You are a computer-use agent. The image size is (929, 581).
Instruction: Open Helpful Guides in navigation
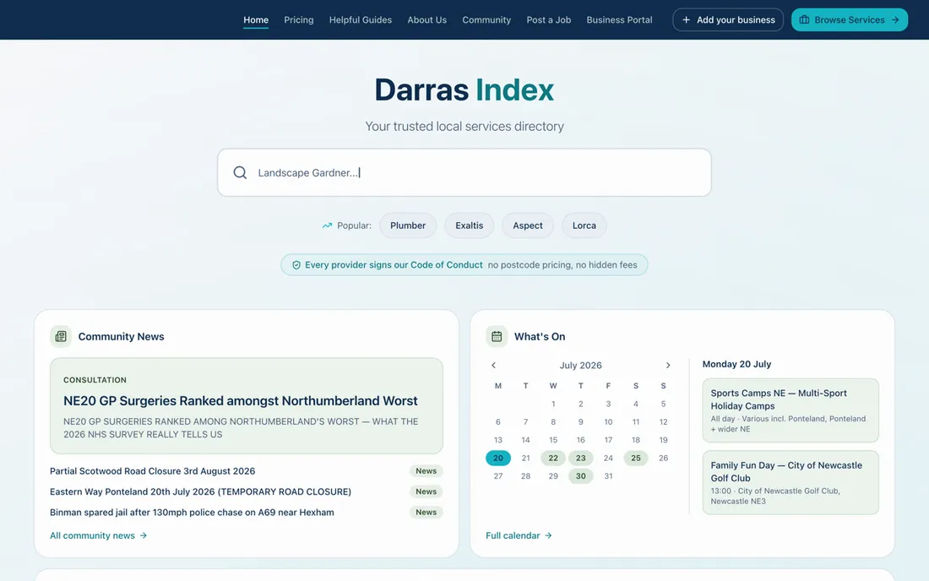point(361,19)
